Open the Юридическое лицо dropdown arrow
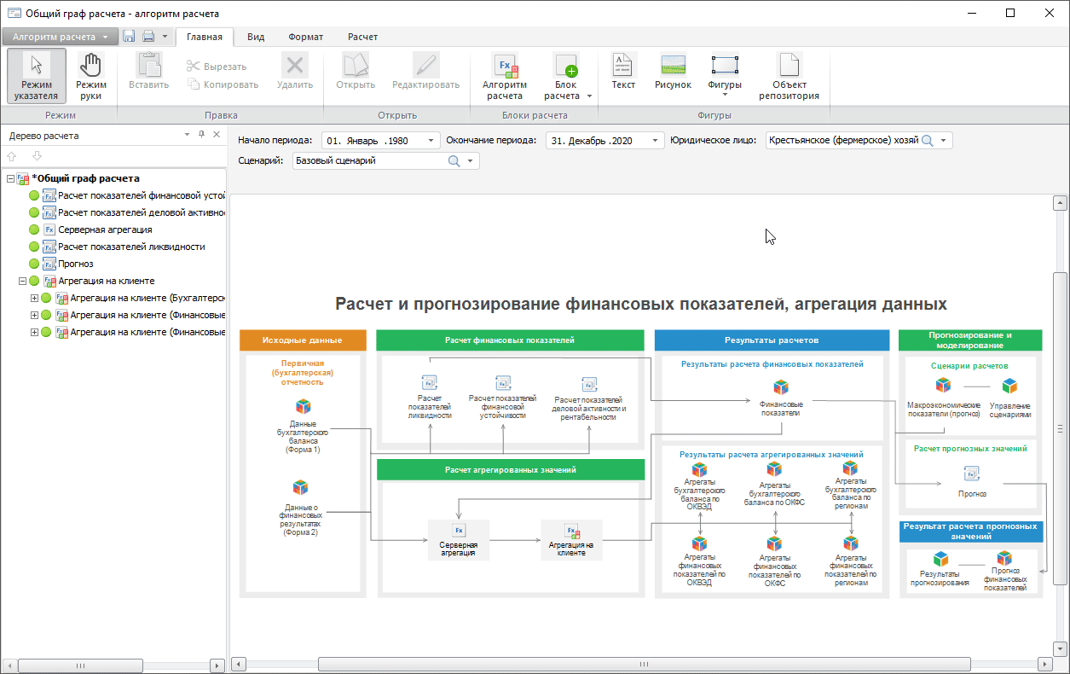 pos(943,140)
